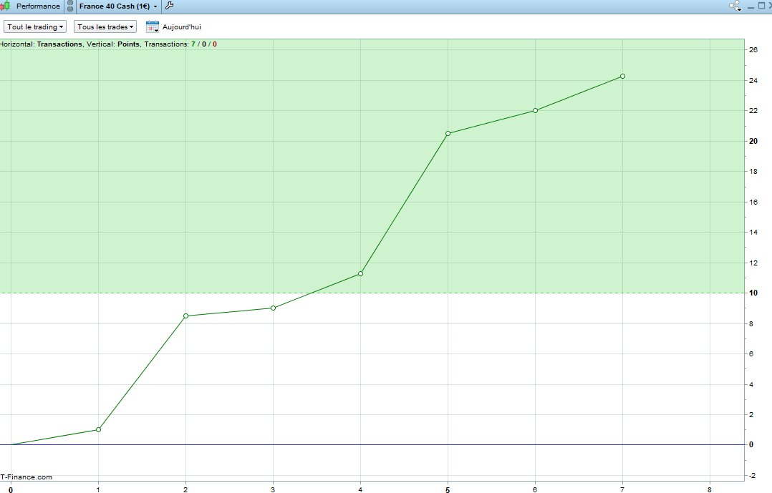Click the bold Transactions axis label
Viewport: 772px width, 493px height.
pos(59,44)
